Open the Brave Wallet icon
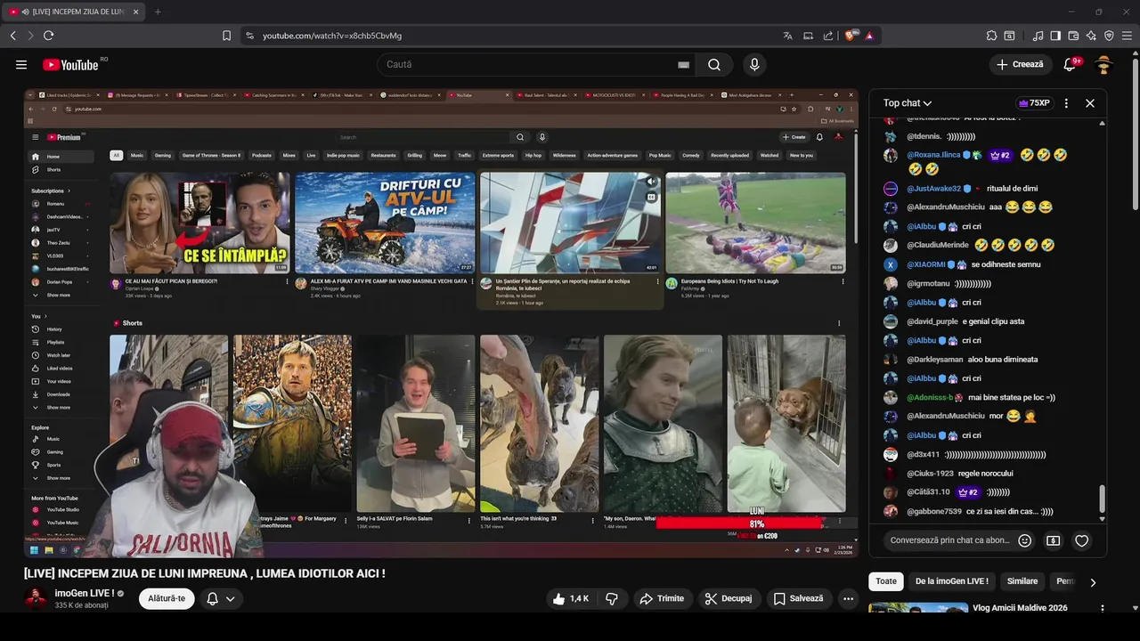 coord(1073,36)
